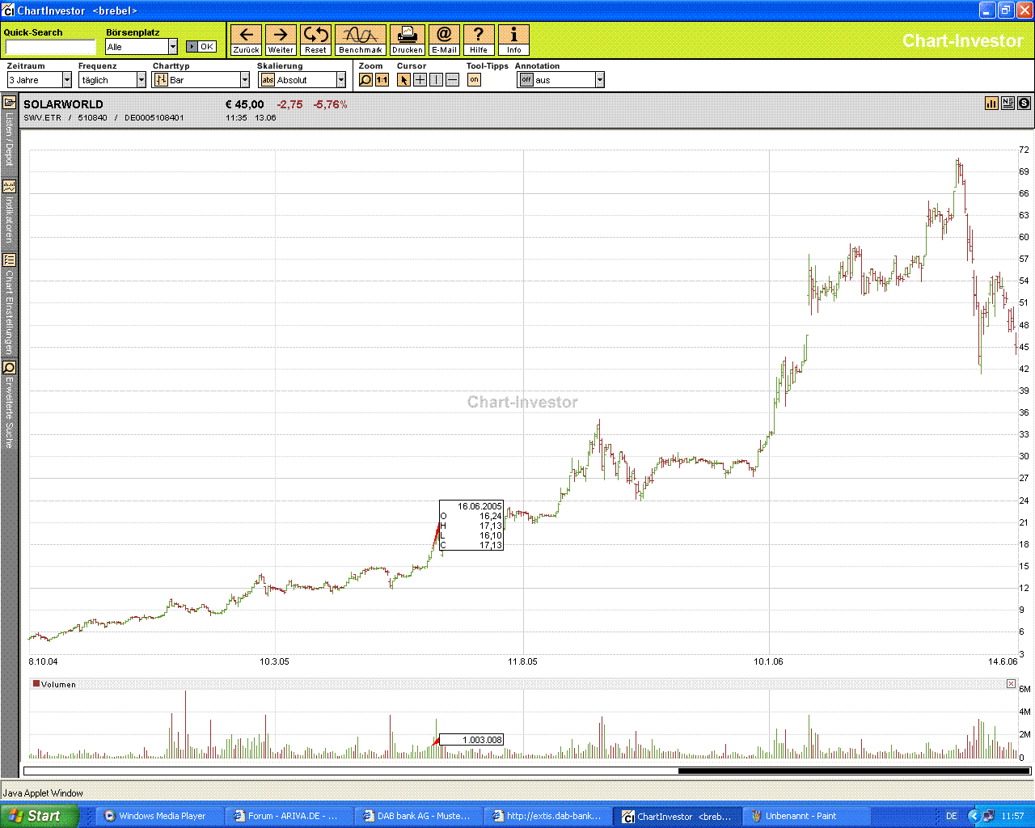Open the Benchmark comparison tool

coord(359,37)
